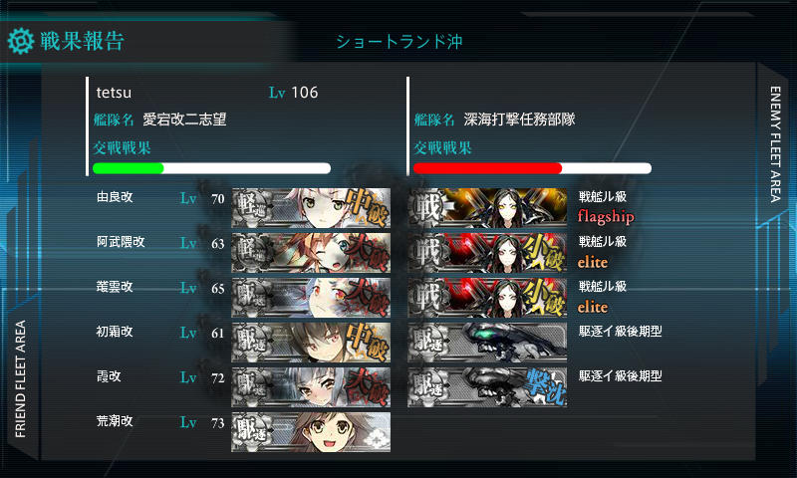Click the flagship 戦艦ル級 enemy banner
Screen dimensions: 797x478
pos(487,208)
